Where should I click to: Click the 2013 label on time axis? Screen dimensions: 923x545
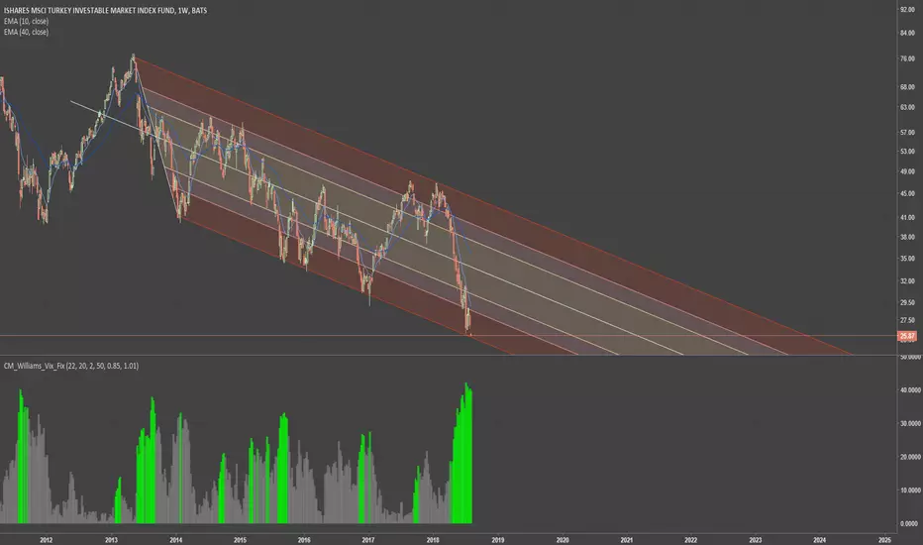[x=111, y=540]
